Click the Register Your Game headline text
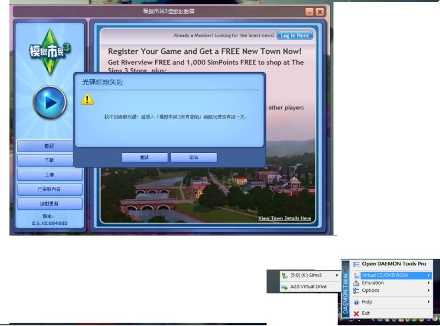The image size is (440, 326). (204, 51)
